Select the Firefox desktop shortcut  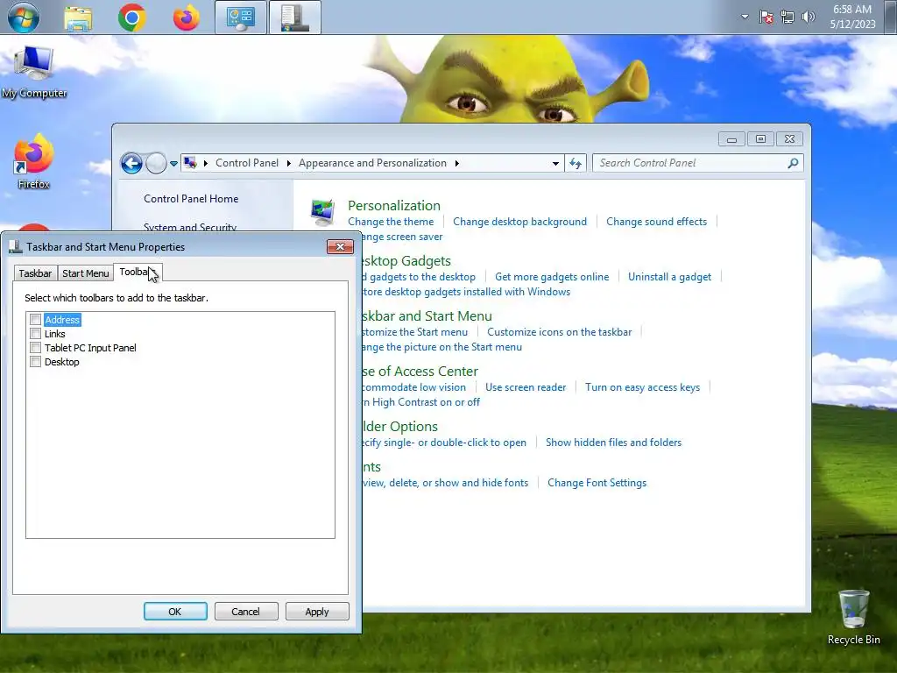click(x=34, y=161)
